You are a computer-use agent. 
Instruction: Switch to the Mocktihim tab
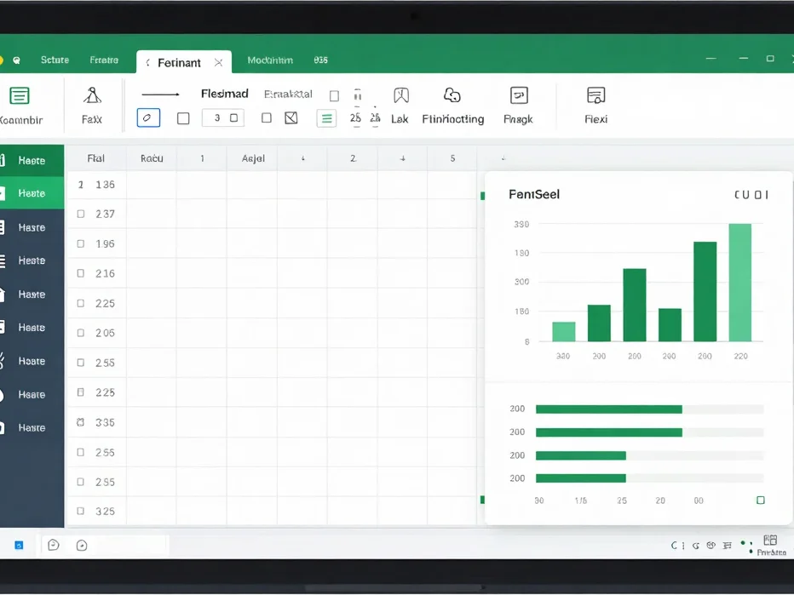270,60
